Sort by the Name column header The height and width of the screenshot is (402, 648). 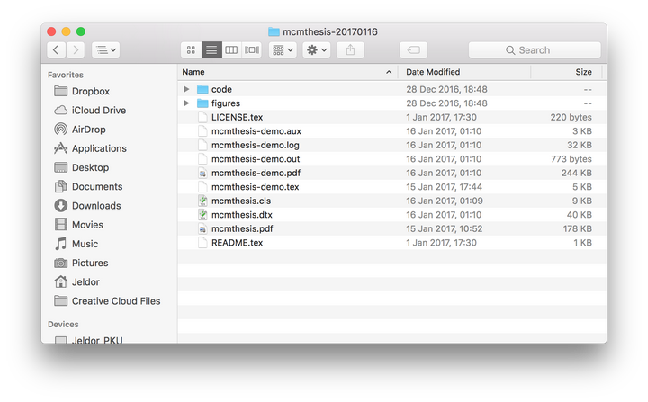point(288,72)
